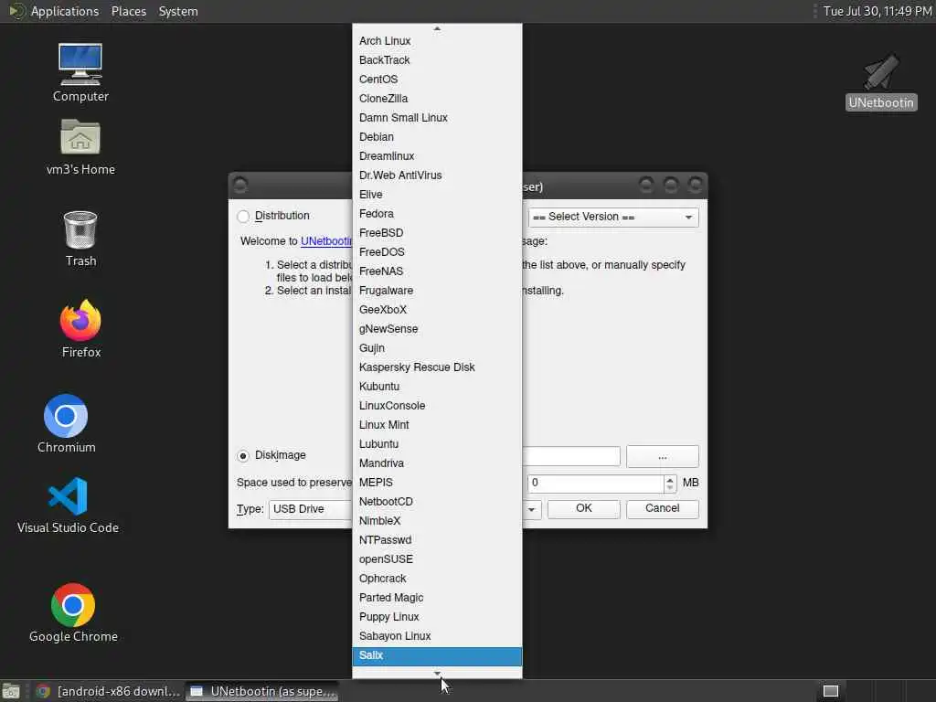Choose Puppy Linux from the list
The height and width of the screenshot is (702, 936).
(437, 617)
